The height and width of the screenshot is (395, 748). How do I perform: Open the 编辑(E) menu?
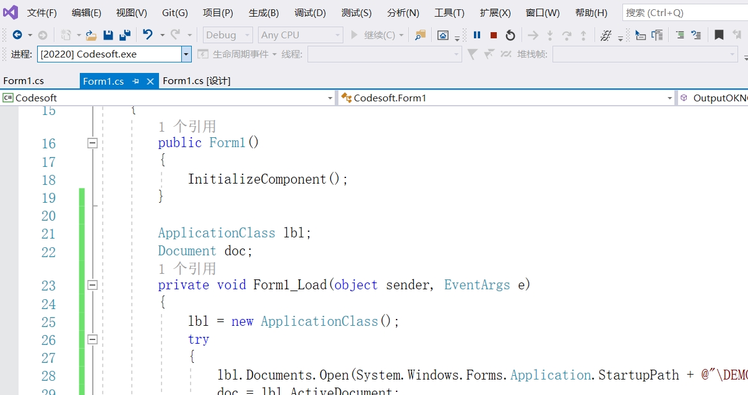point(87,13)
